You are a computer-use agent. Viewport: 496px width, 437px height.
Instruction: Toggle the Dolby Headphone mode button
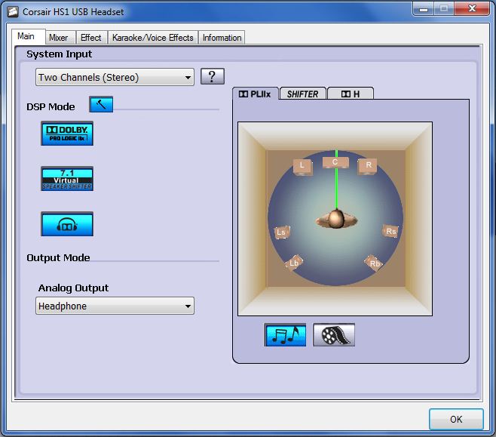[x=67, y=224]
